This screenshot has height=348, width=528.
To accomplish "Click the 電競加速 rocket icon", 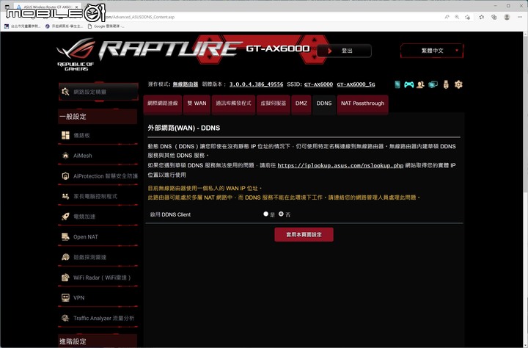I will (65, 217).
